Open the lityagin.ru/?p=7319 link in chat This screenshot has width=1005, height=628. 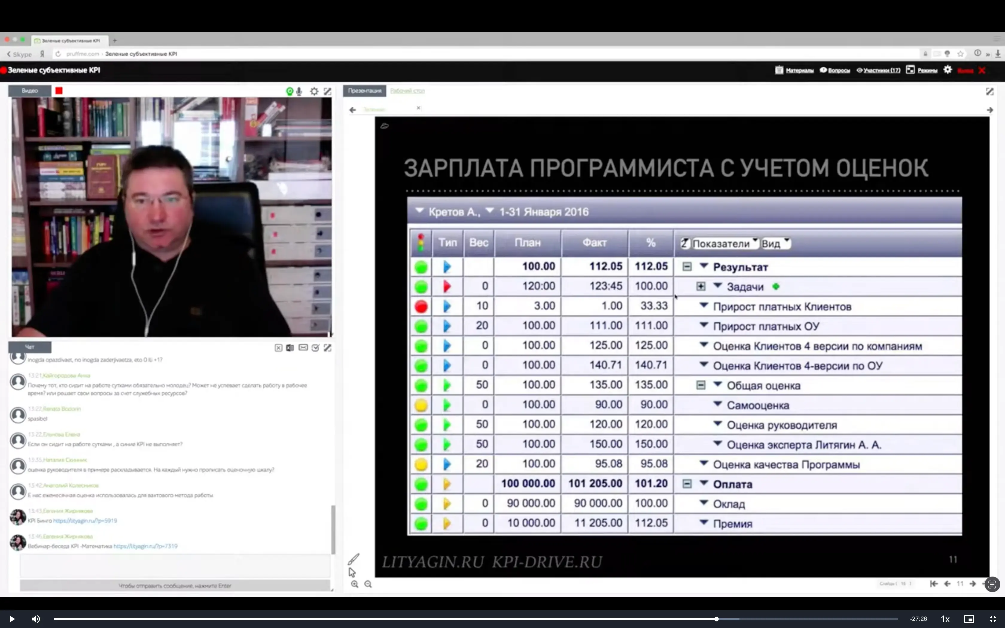(145, 546)
